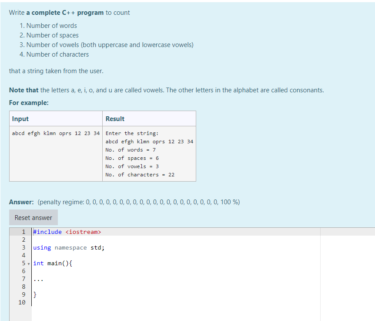Collapse the main function code fold
The image size is (375, 321).
[x=27, y=263]
